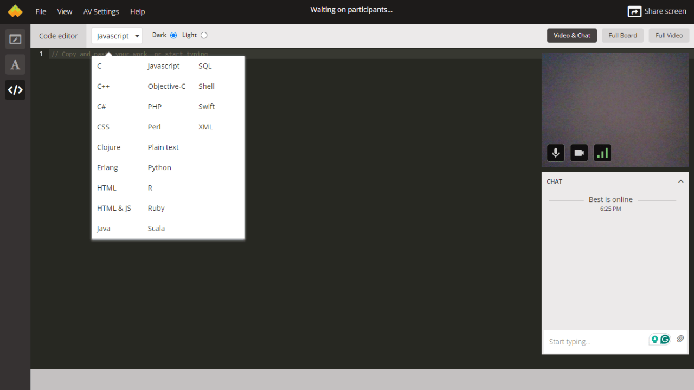This screenshot has width=694, height=390.
Task: Mute the microphone
Action: pos(555,153)
